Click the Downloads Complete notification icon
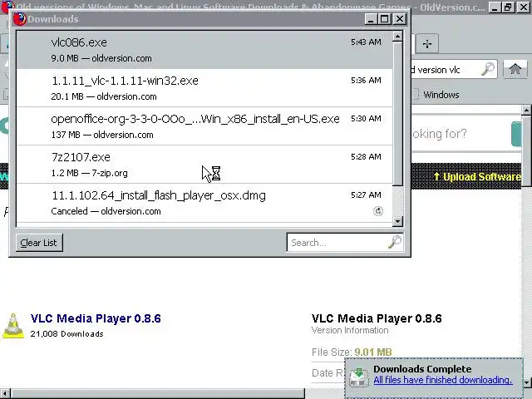The width and height of the screenshot is (532, 399). [359, 377]
